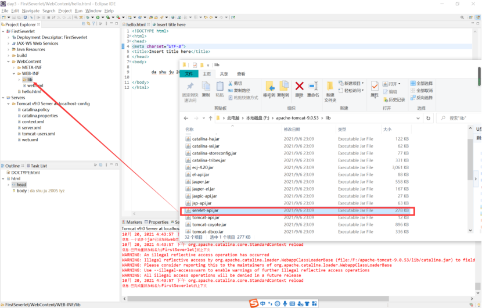Click Link with Editor icon in Project Explorer
This screenshot has width=482, height=308.
[88, 24]
